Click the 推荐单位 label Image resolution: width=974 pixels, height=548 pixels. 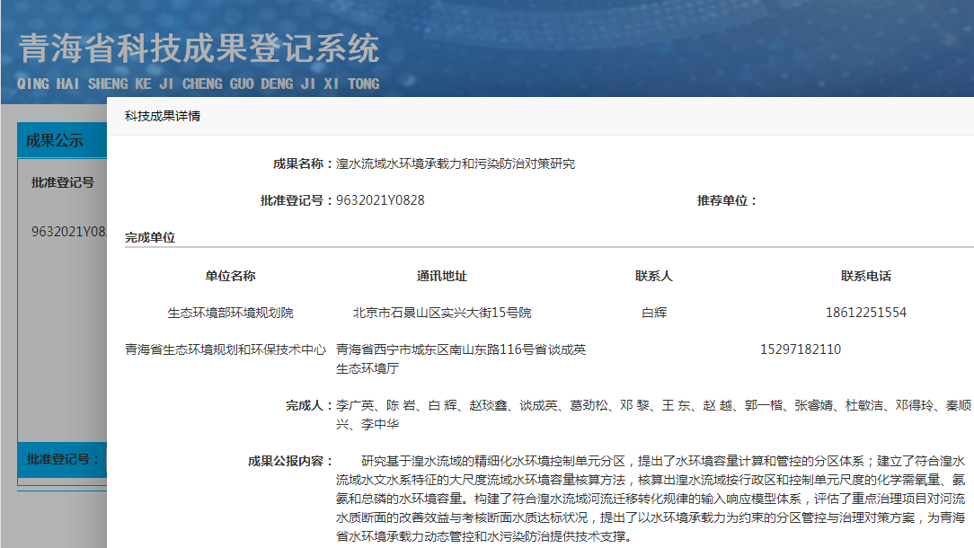727,200
